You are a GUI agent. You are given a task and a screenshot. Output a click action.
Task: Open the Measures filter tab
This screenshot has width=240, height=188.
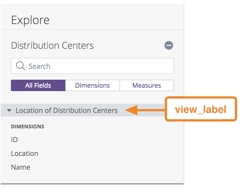[x=146, y=85]
